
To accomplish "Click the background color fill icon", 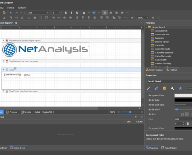I will 94,13.
